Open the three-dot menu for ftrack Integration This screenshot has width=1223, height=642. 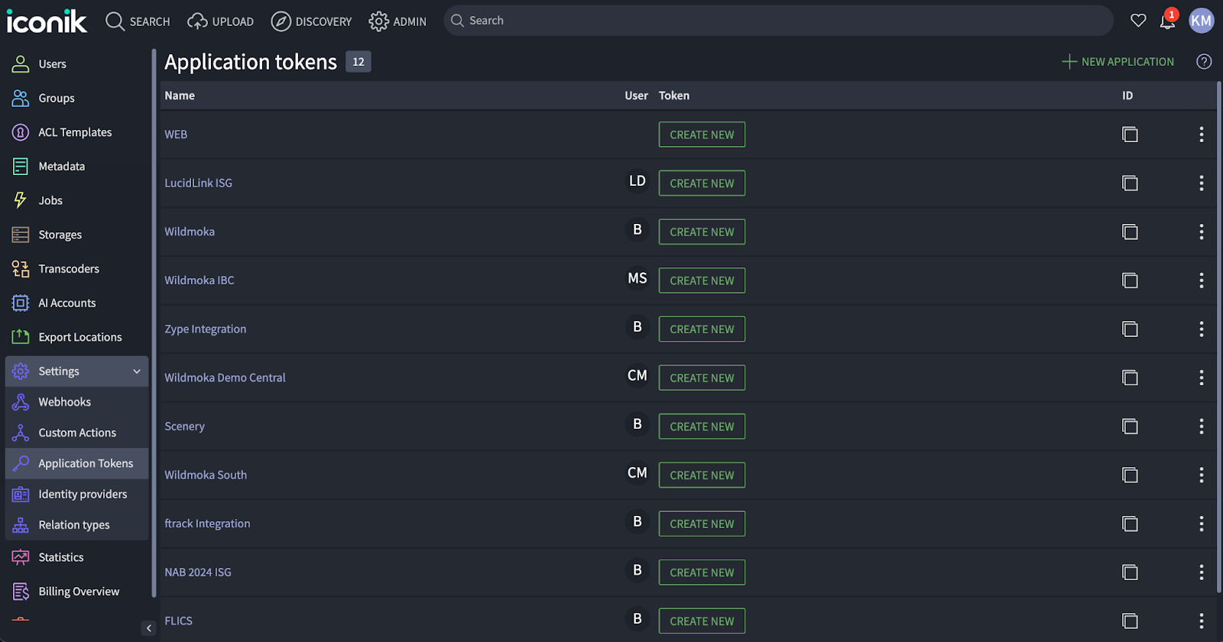click(1202, 524)
